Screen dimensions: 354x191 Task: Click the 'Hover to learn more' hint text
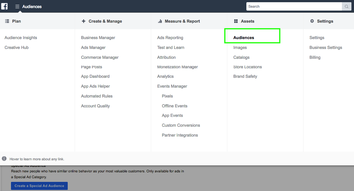[x=37, y=159]
